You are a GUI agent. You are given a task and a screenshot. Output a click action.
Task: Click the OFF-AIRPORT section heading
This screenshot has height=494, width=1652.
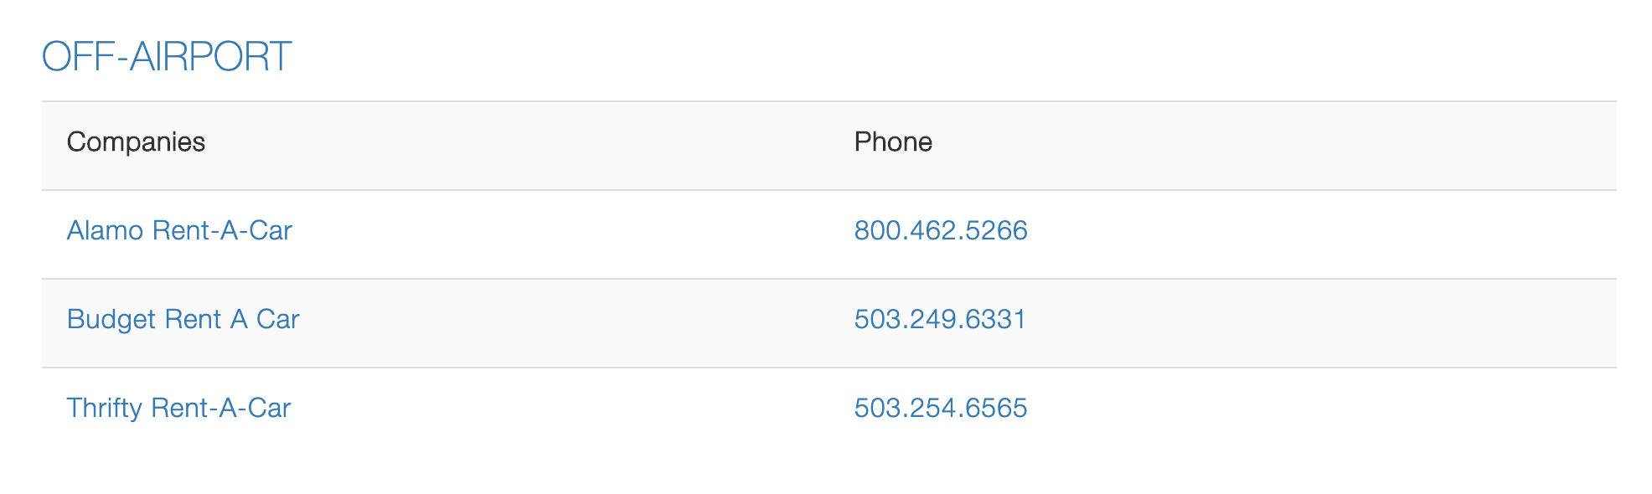tap(167, 57)
